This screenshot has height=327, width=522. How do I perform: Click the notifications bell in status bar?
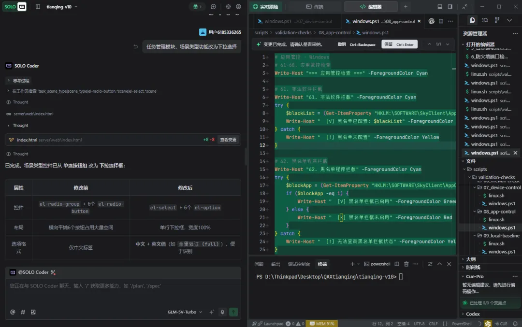click(515, 323)
